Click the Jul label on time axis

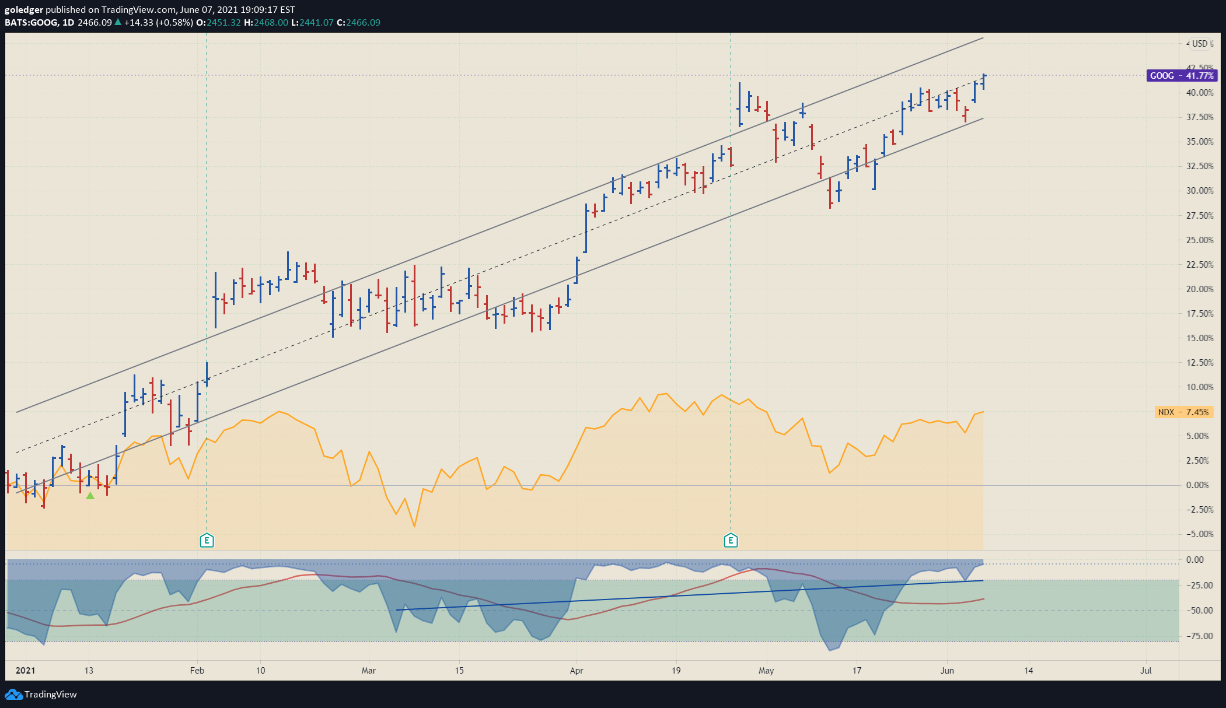pos(1146,671)
